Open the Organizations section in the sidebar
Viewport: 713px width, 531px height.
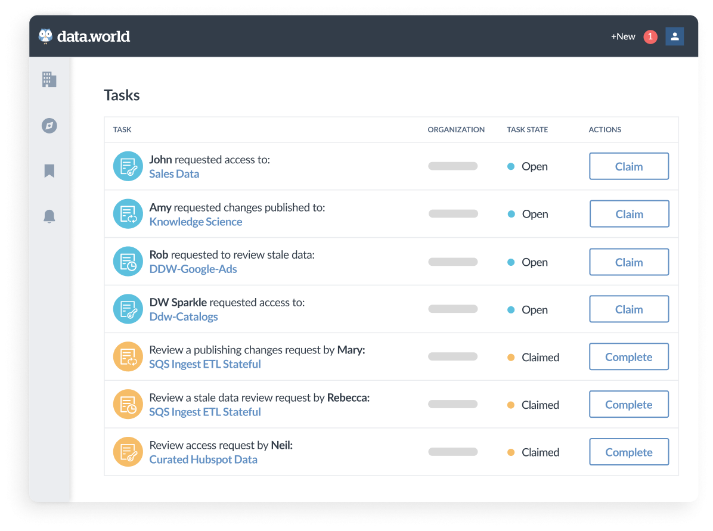click(x=49, y=79)
